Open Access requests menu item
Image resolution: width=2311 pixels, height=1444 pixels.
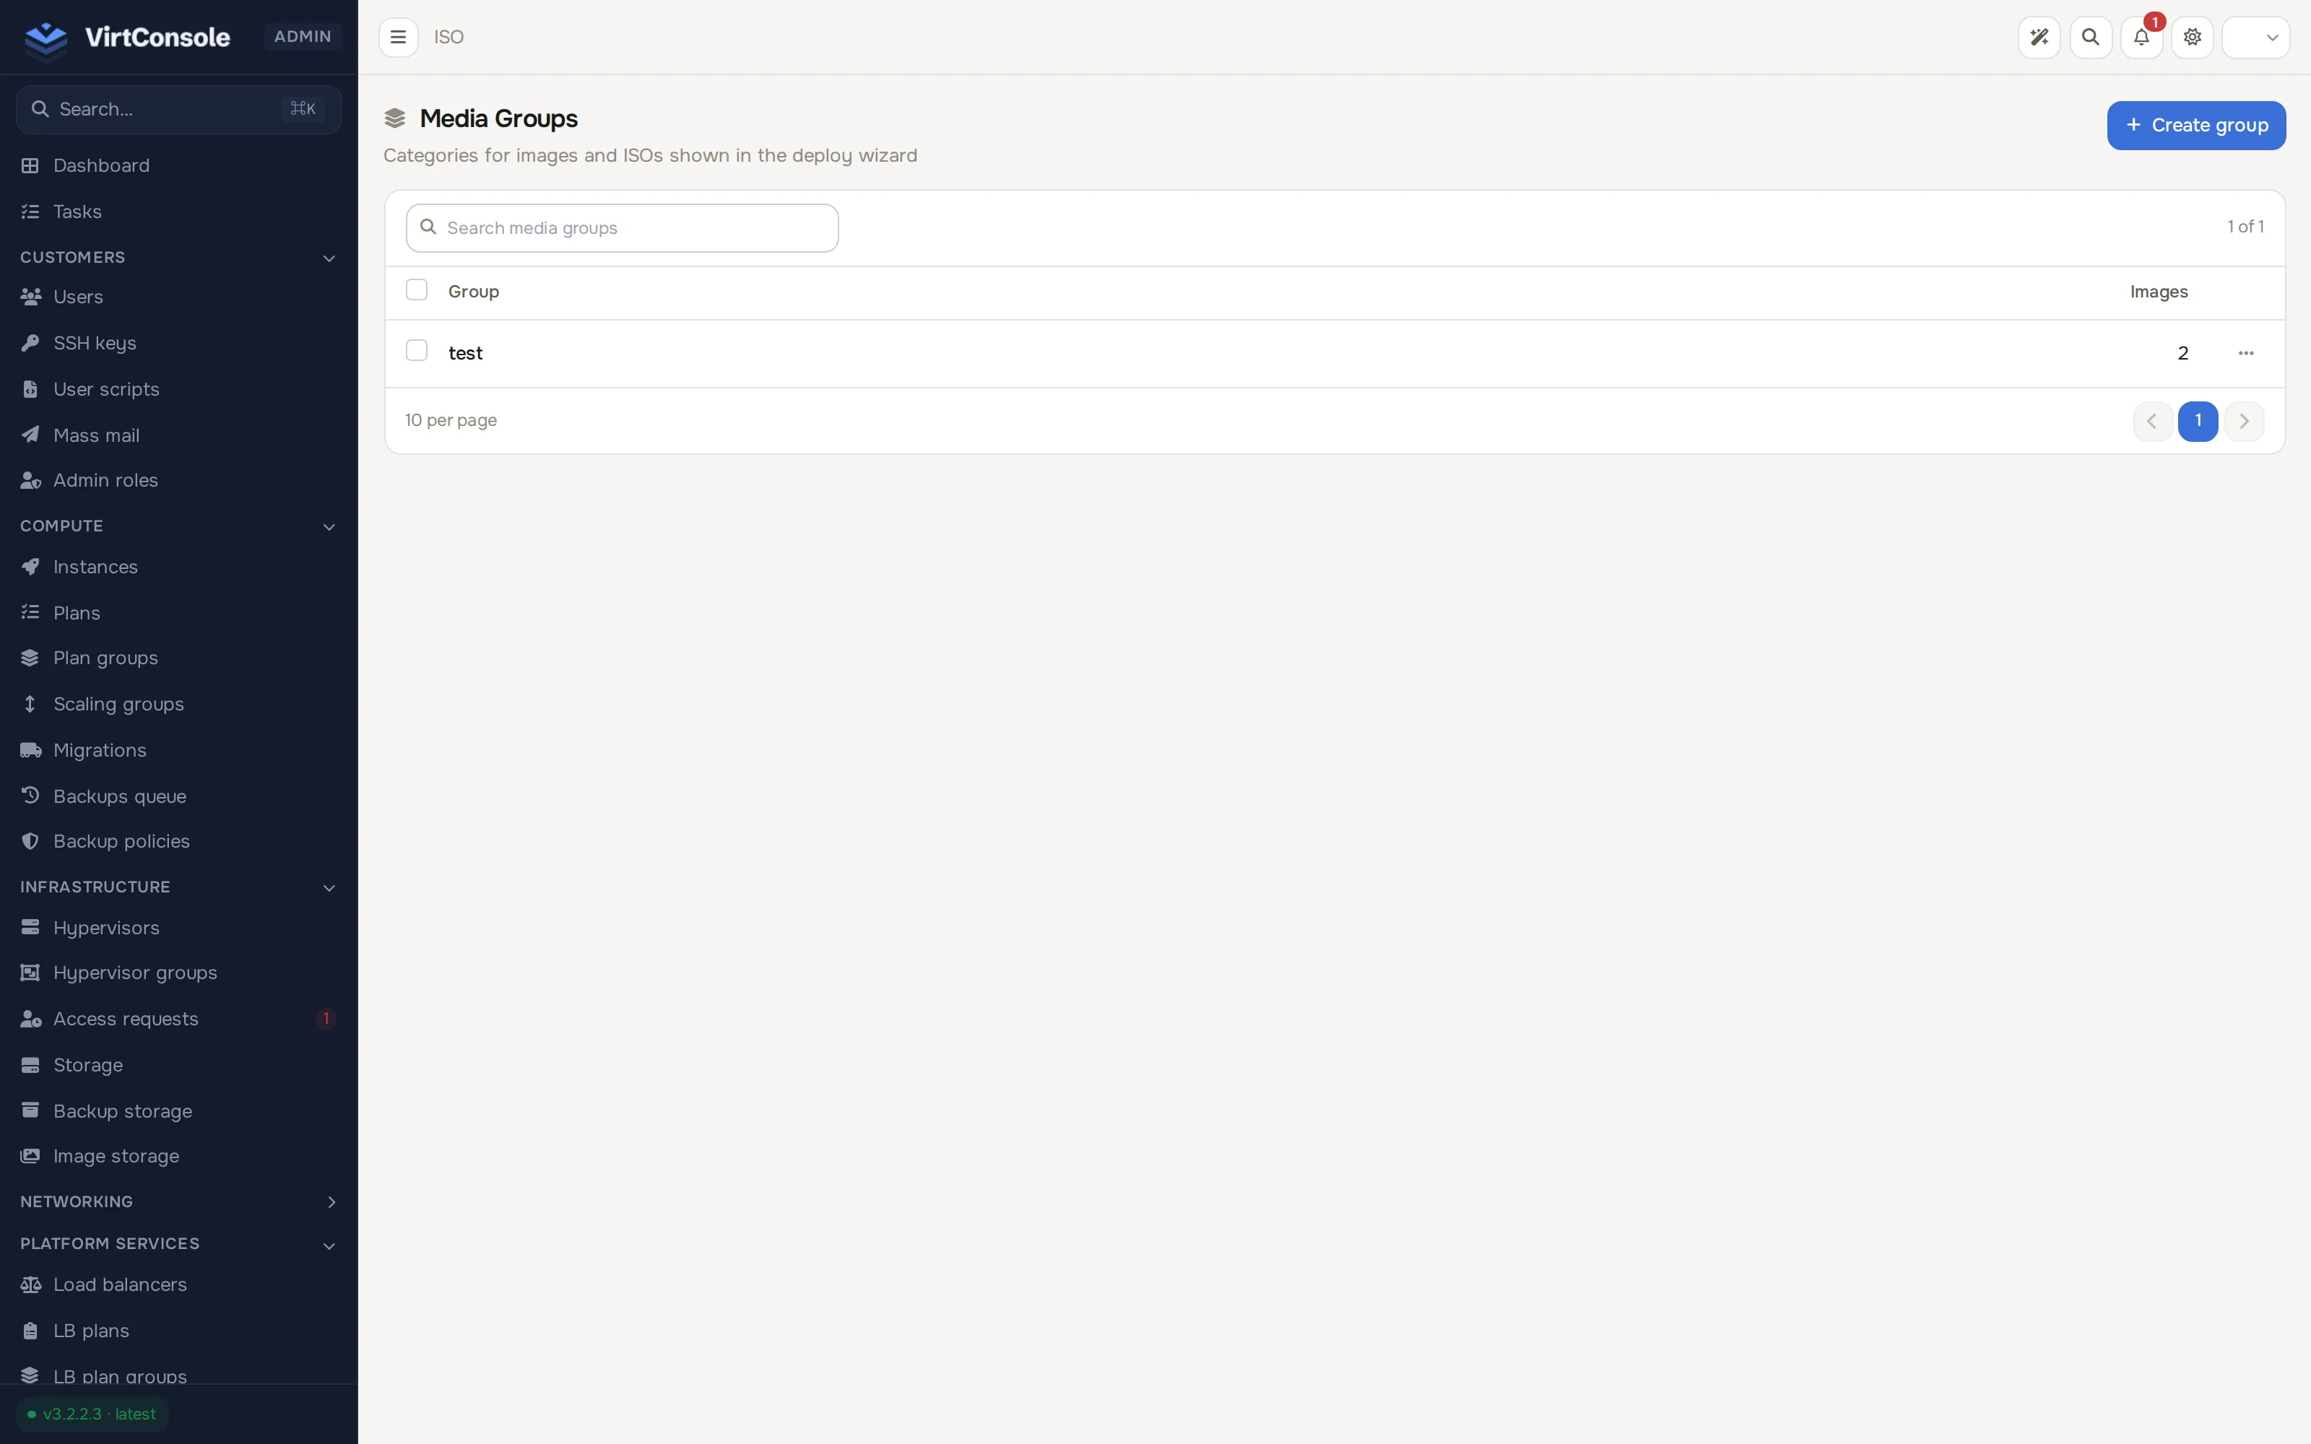coord(178,1019)
